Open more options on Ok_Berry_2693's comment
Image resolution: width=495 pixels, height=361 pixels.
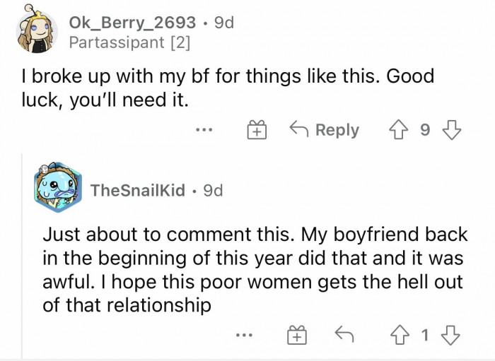pos(205,131)
